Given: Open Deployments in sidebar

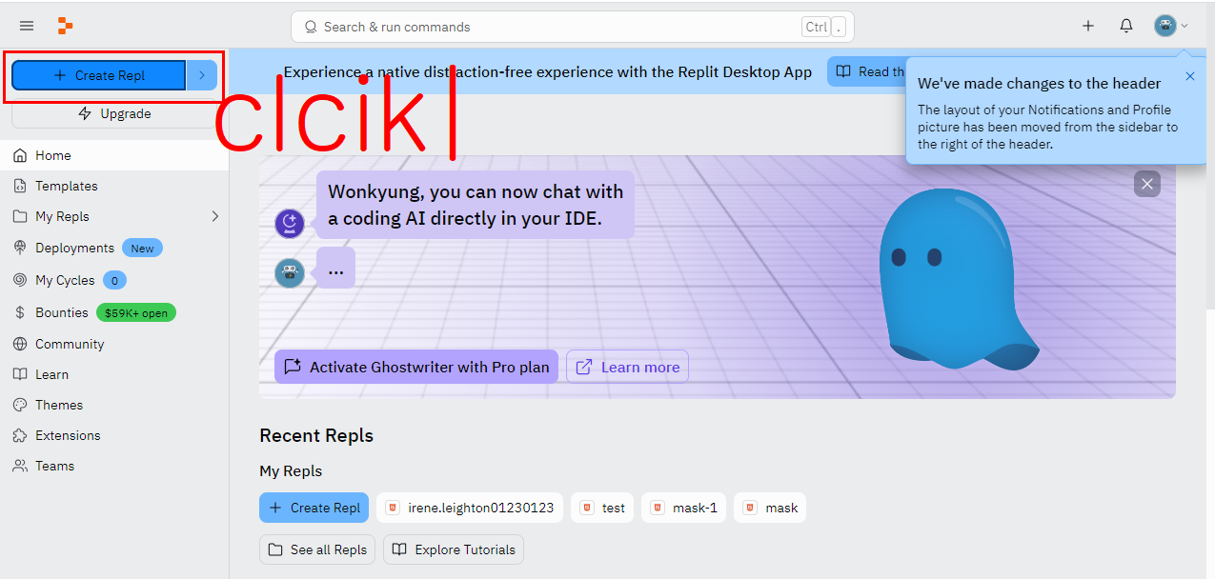Looking at the screenshot, I should pyautogui.click(x=114, y=248).
